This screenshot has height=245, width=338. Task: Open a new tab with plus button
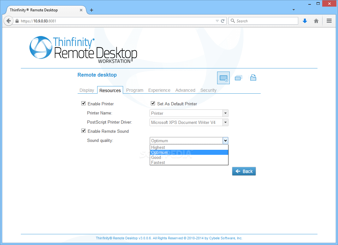(x=92, y=10)
